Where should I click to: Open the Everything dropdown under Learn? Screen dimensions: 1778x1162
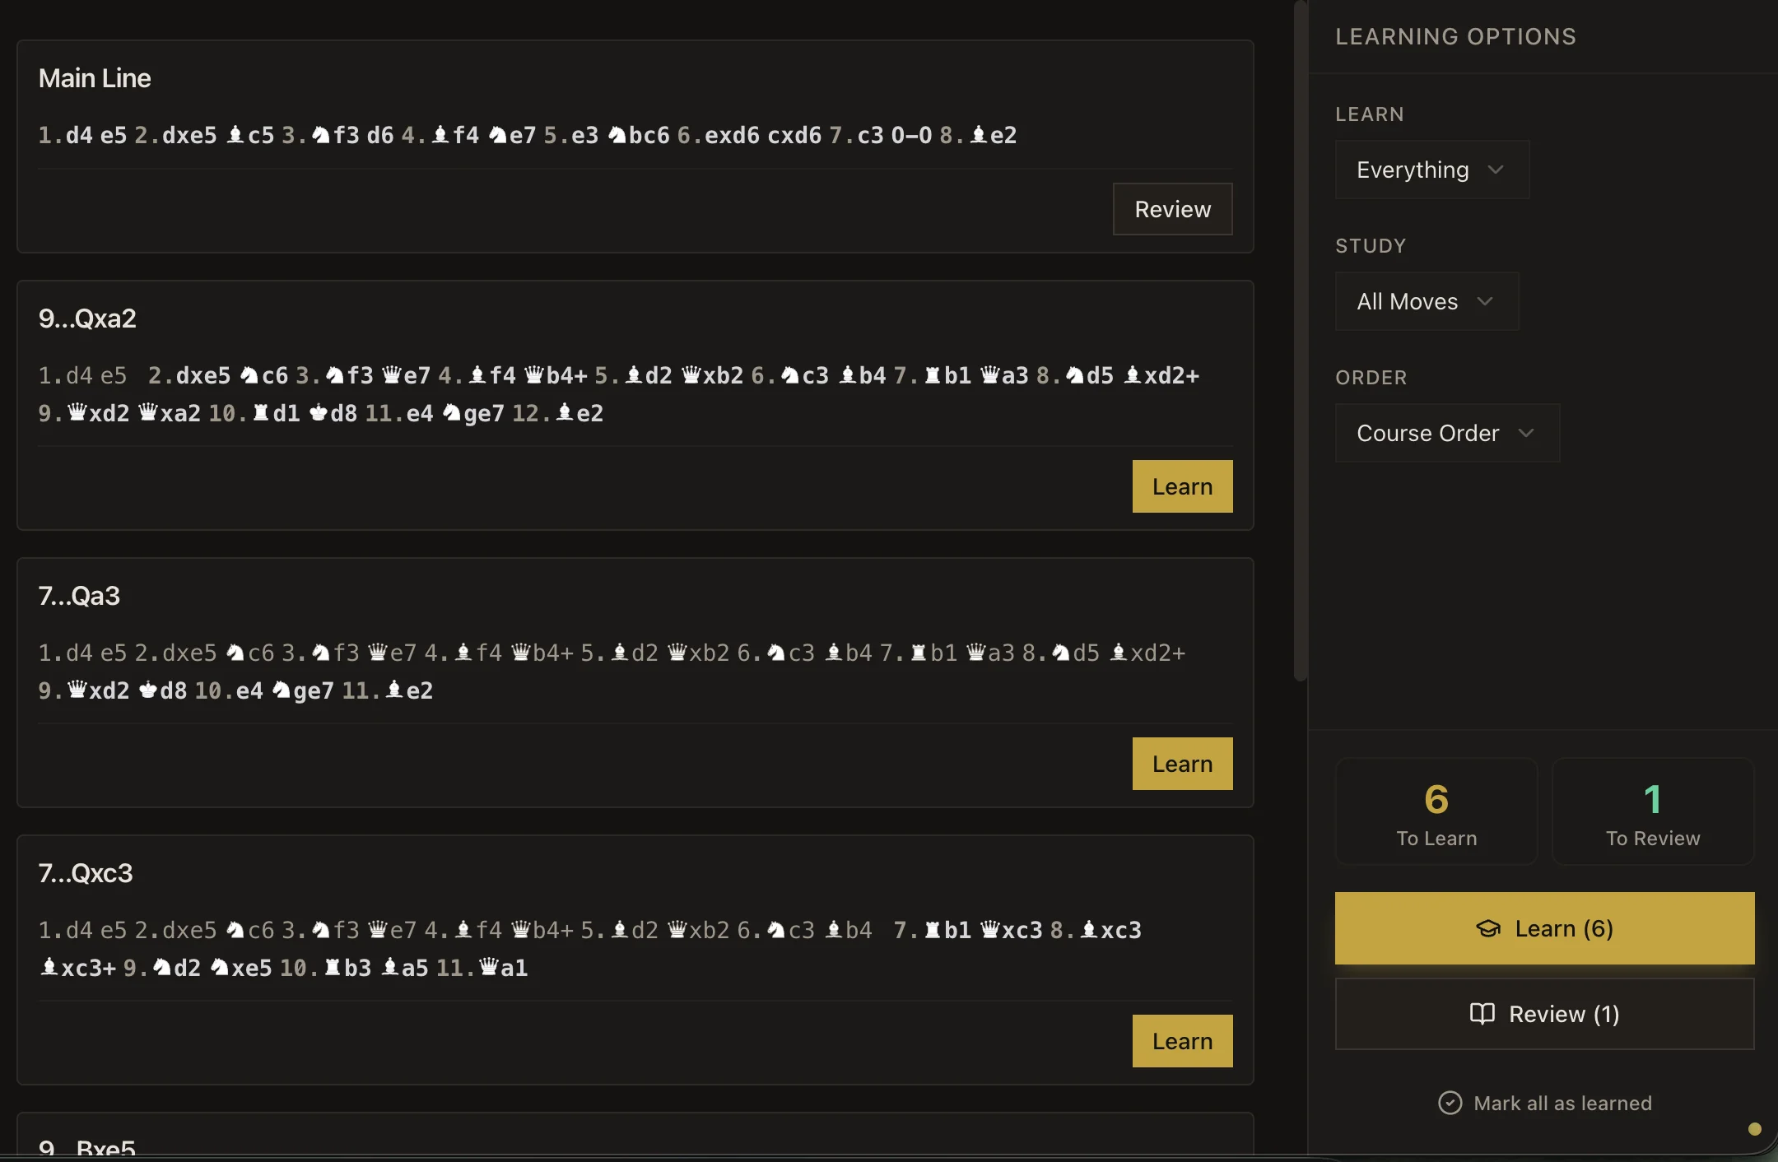tap(1431, 170)
